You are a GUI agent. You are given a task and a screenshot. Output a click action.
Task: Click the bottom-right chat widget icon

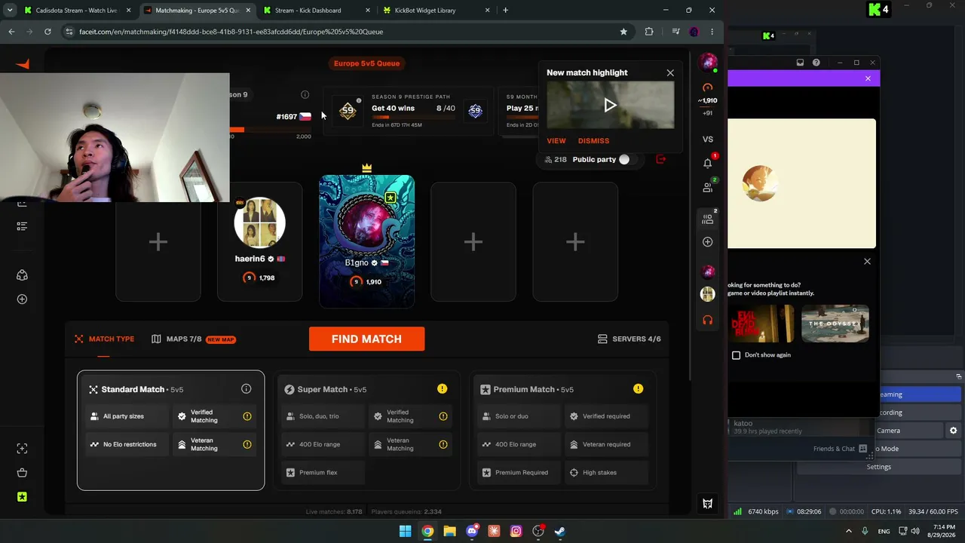[707, 504]
